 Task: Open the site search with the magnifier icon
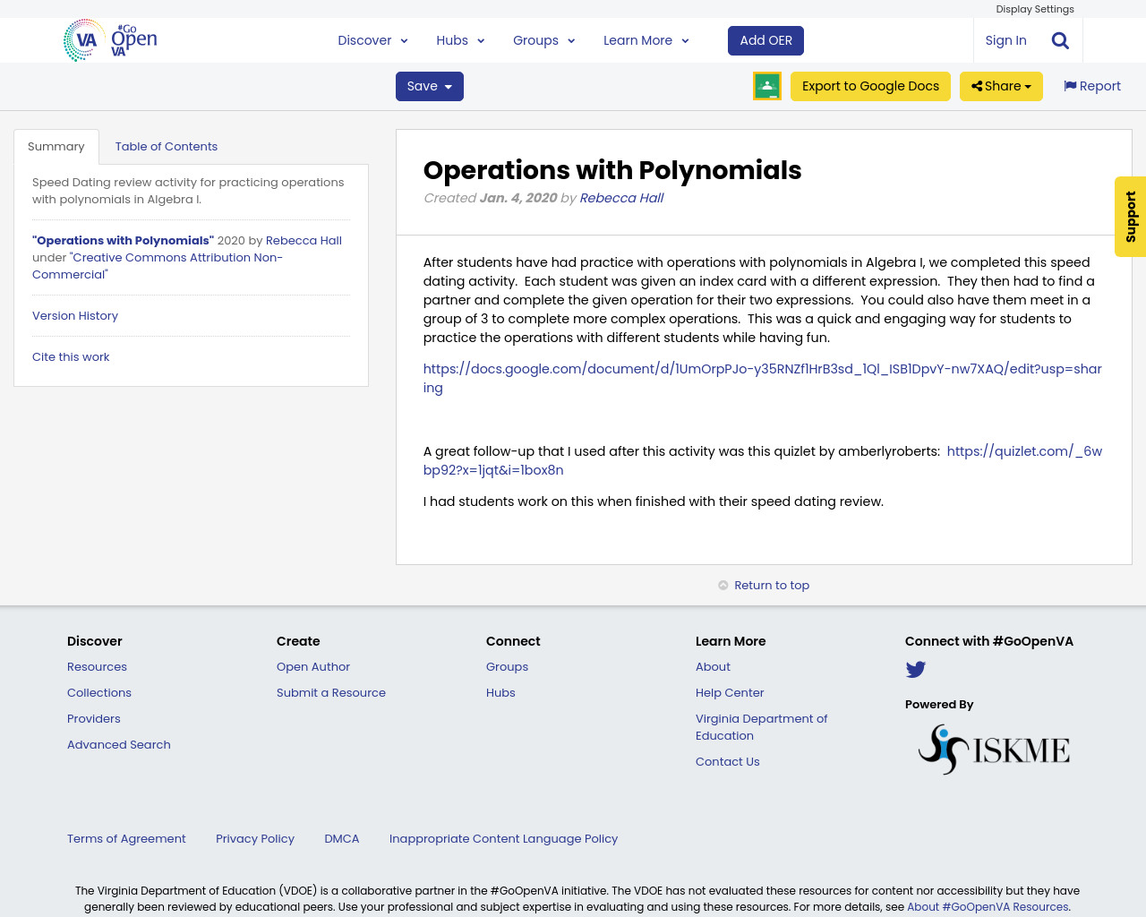[x=1058, y=39]
